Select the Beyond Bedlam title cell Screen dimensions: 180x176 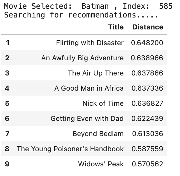(x=98, y=134)
